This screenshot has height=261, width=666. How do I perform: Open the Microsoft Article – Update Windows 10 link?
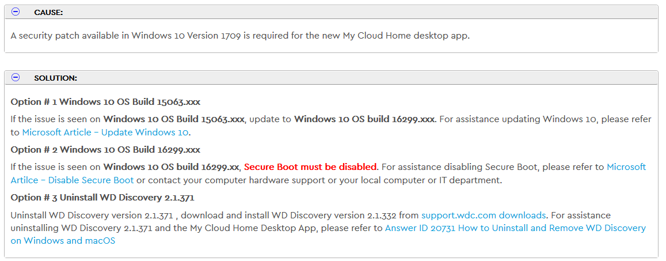(x=105, y=132)
